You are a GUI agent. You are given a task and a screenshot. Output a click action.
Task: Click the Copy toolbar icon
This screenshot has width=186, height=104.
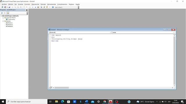coord(15,7)
